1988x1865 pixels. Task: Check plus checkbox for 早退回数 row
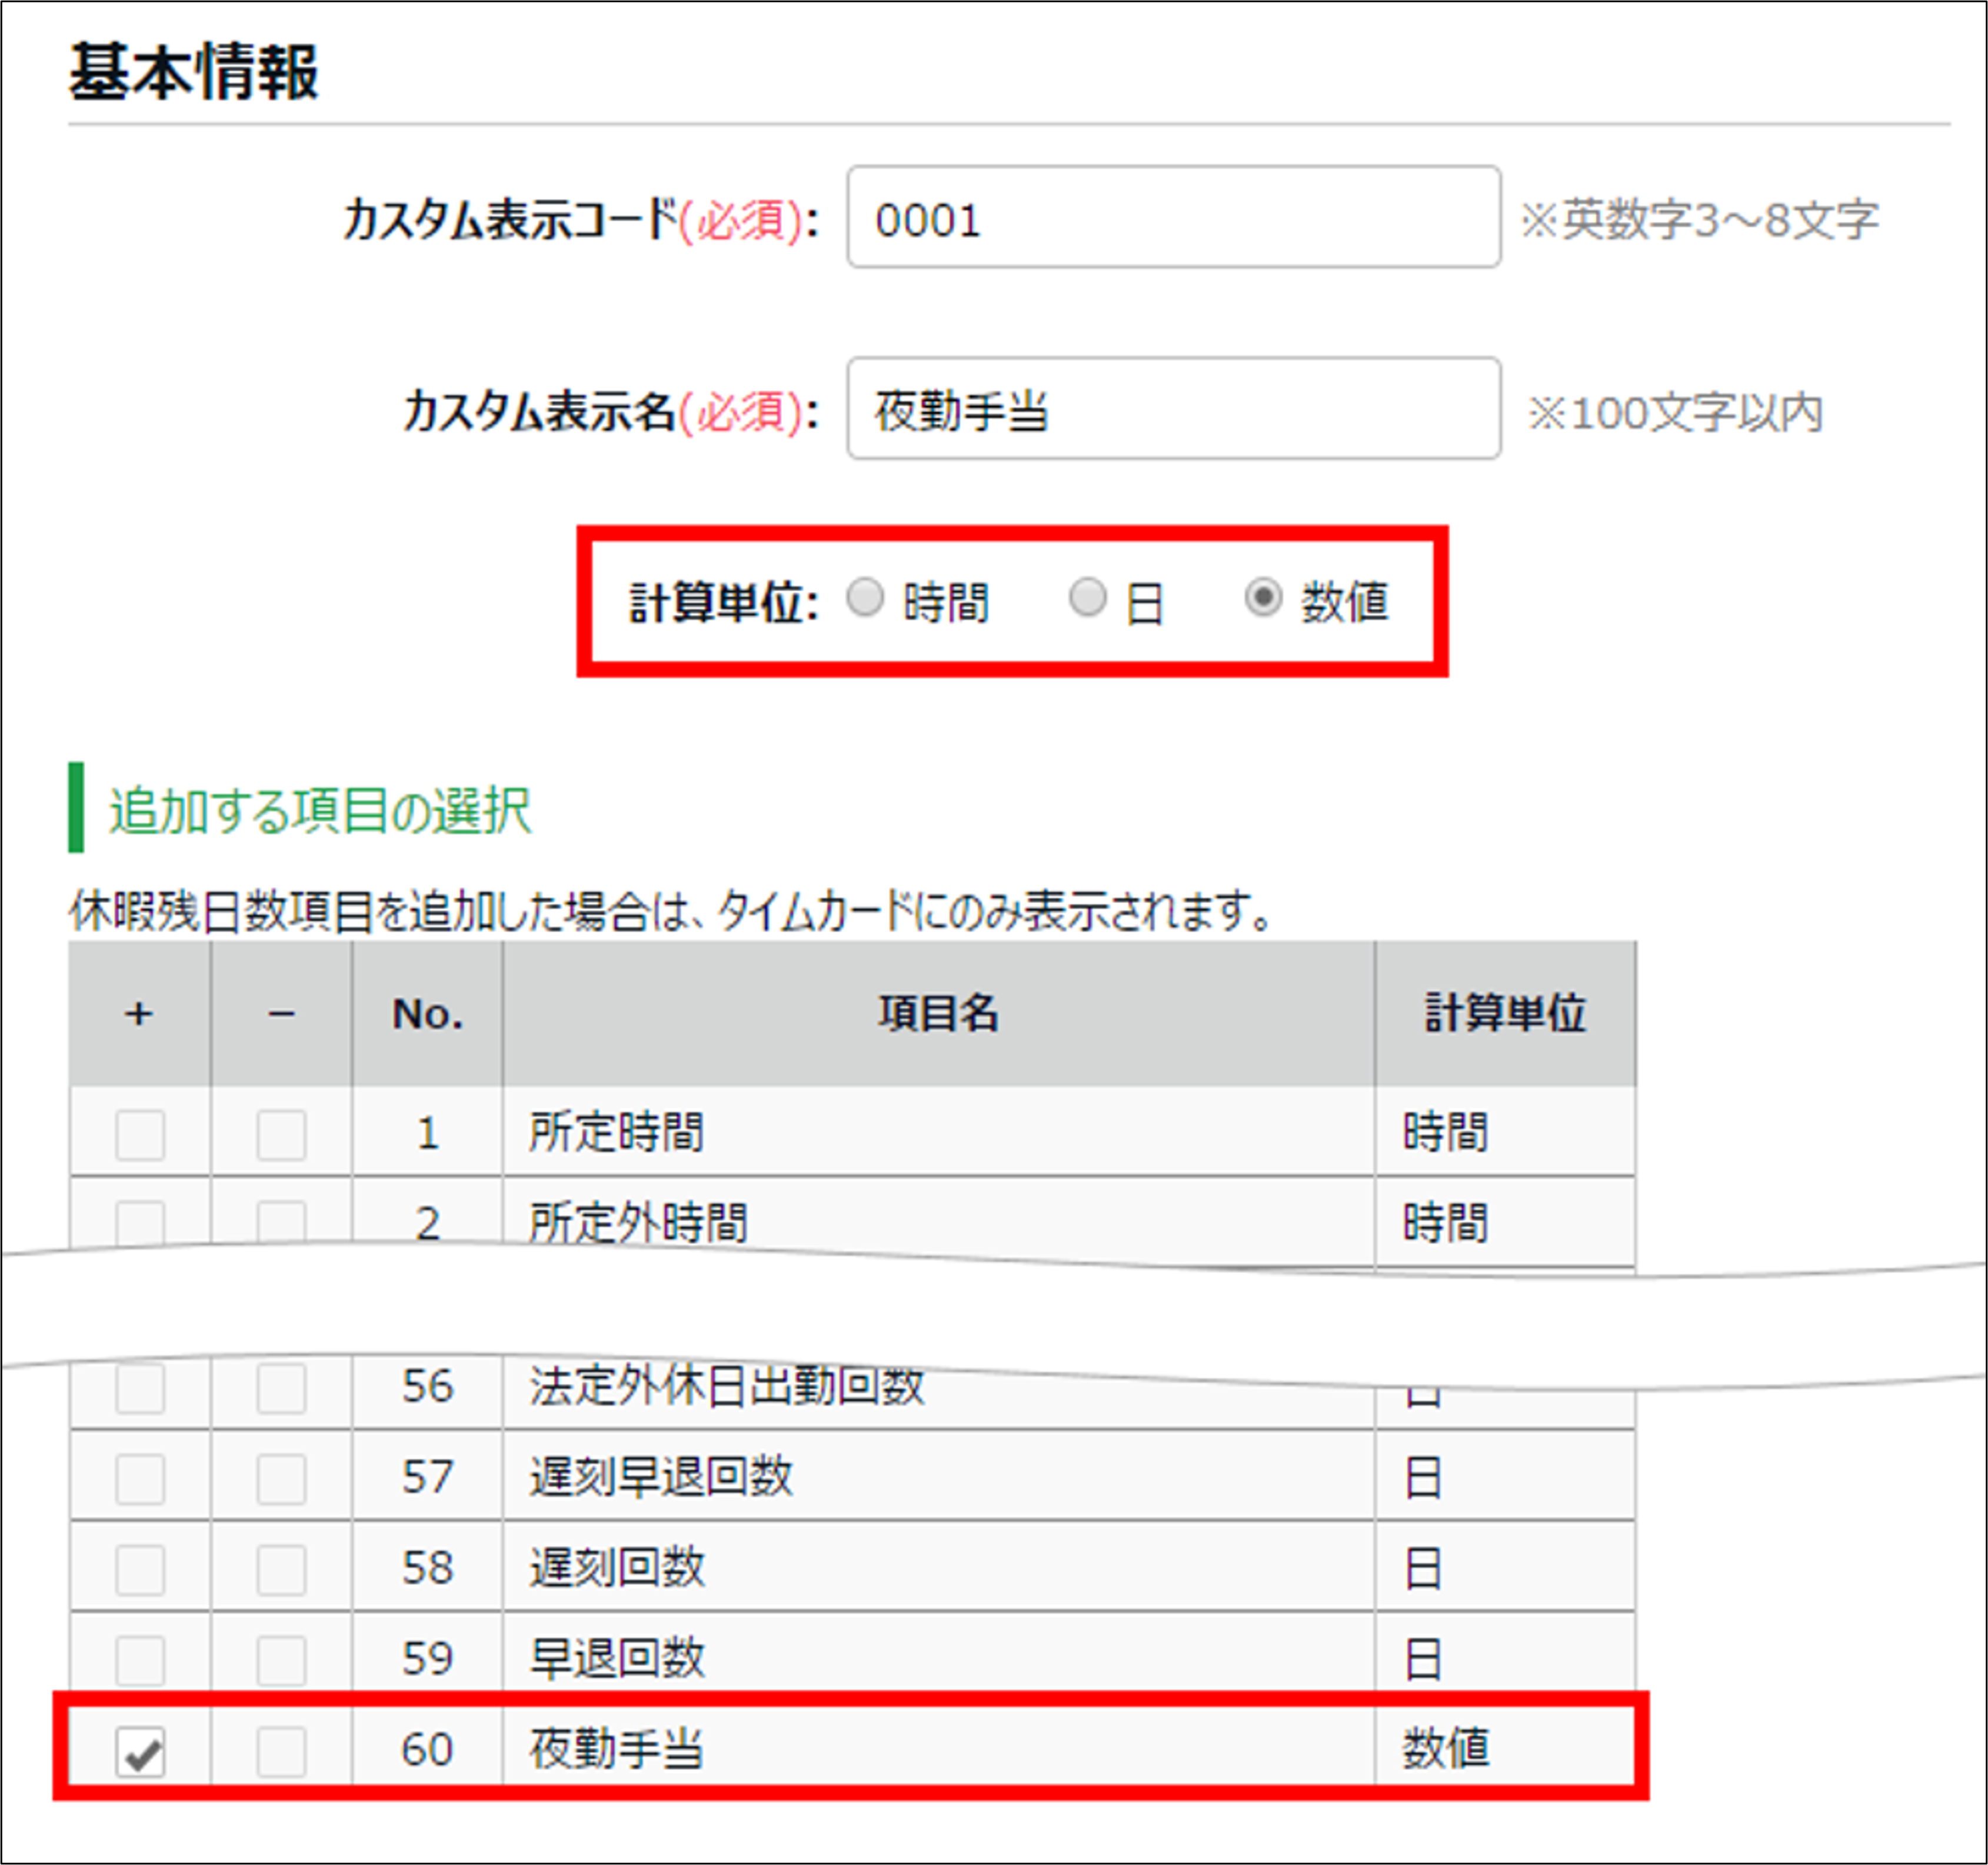[140, 1660]
